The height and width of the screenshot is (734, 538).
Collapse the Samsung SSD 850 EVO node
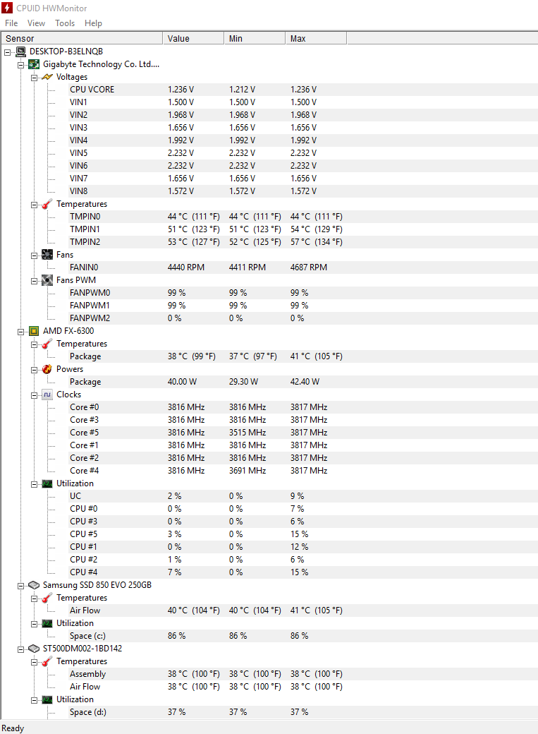point(20,586)
